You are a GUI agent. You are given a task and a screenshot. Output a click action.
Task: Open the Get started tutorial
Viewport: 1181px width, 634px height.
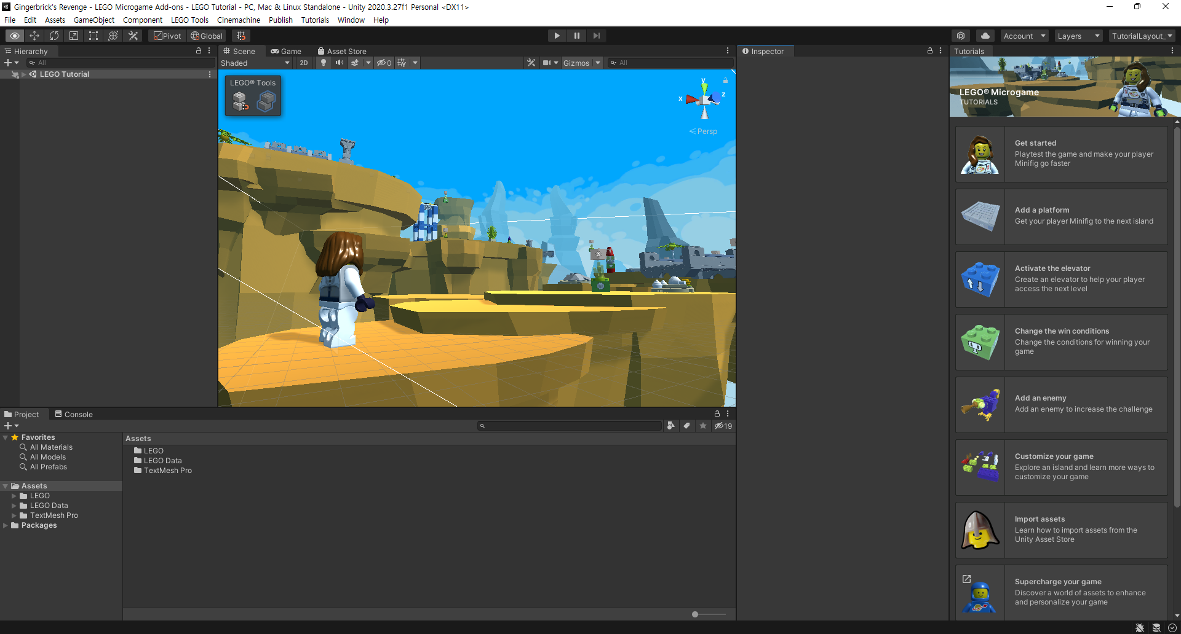tap(1062, 154)
